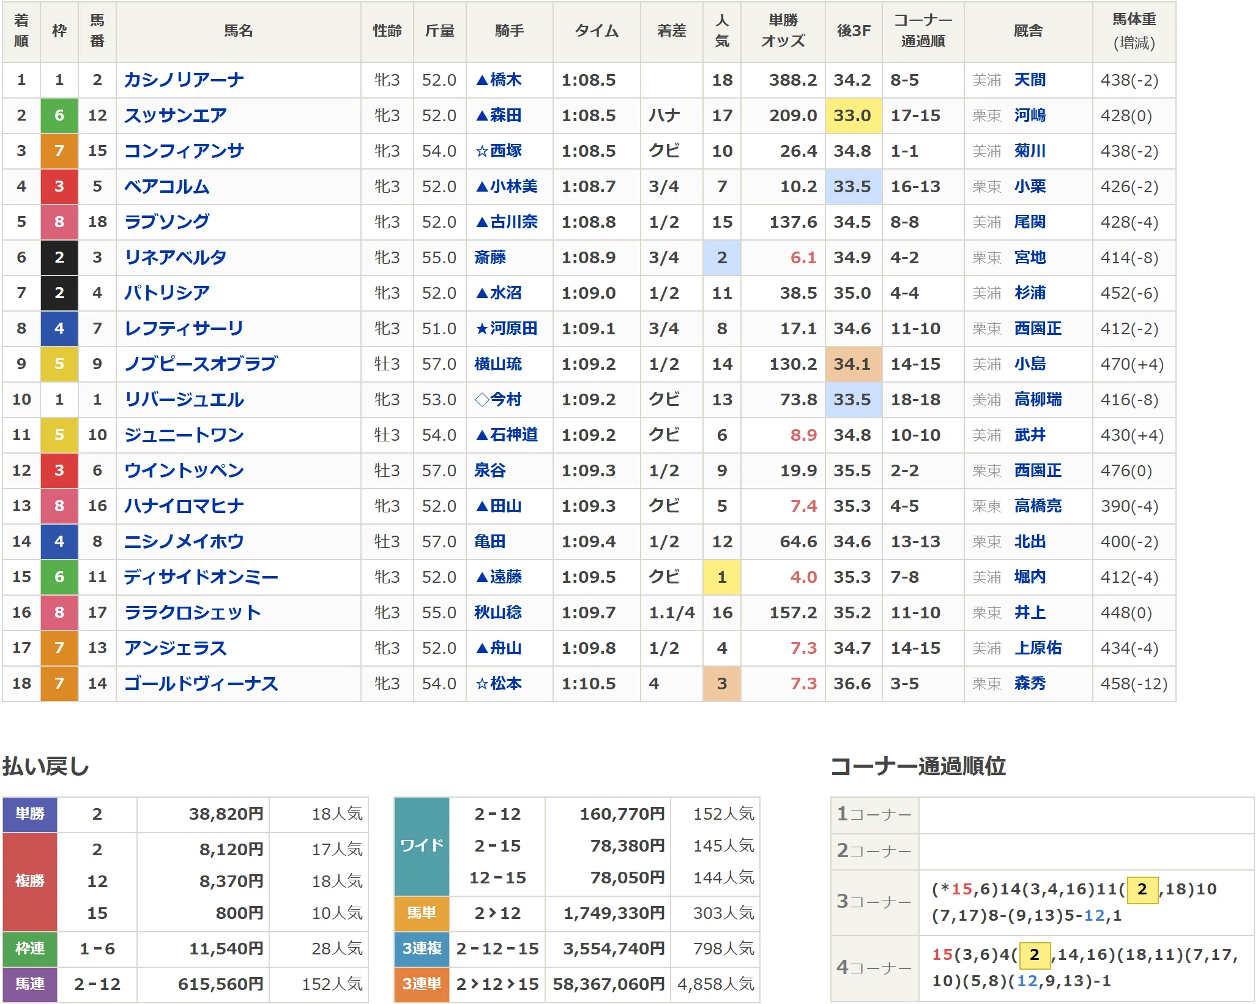The image size is (1258, 1004).
Task: Click horse name ゴールドヴィーナス
Action: pyautogui.click(x=201, y=684)
